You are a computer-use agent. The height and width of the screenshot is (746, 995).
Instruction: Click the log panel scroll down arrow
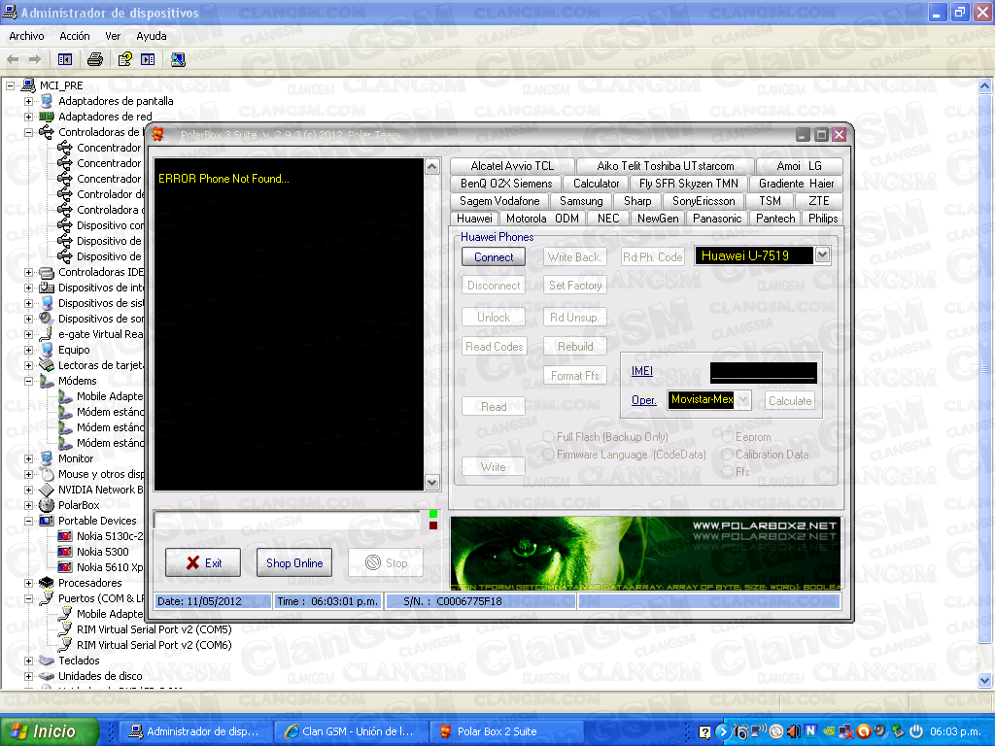coord(432,482)
